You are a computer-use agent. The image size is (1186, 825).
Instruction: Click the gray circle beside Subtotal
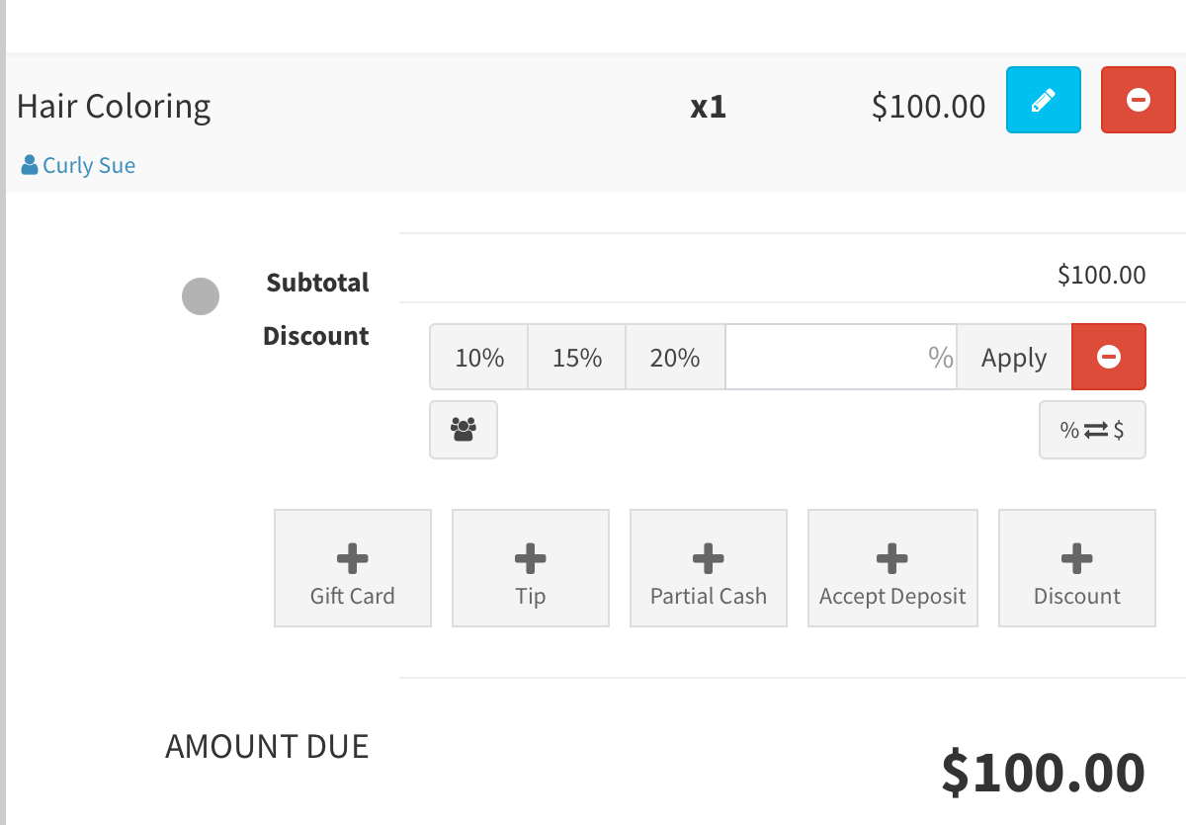(x=201, y=296)
